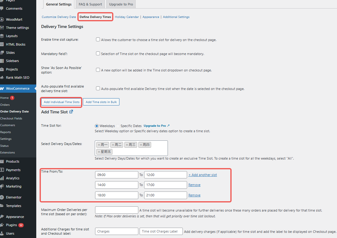Click the Analytics bar chart icon
Screen dimensions: 337x238
[x=2, y=178]
